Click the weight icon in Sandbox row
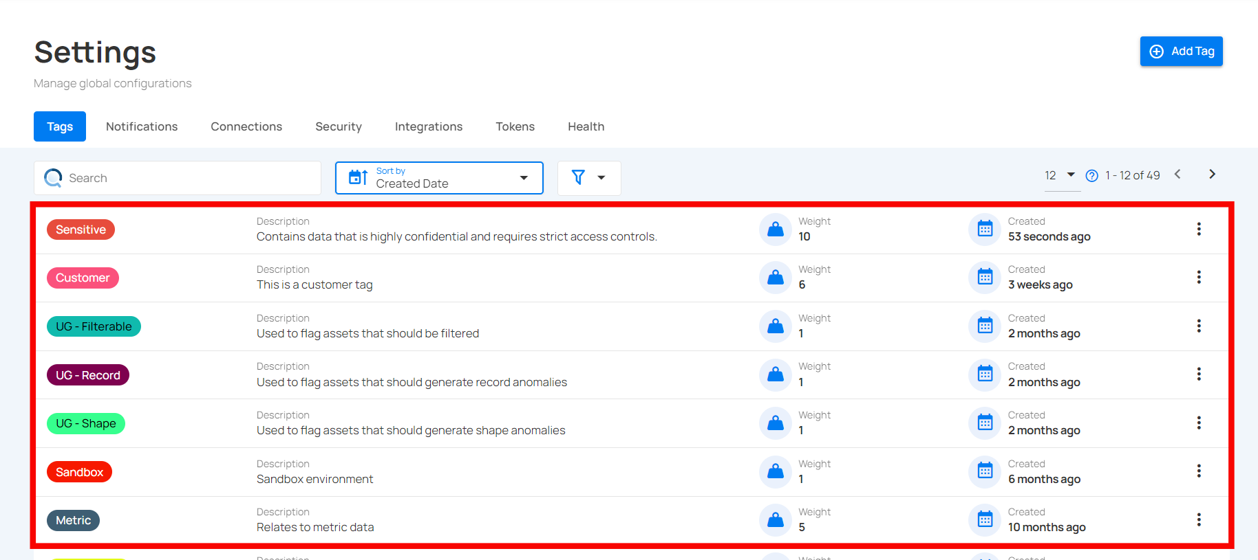Screen dimensions: 1258x560 click(x=776, y=471)
